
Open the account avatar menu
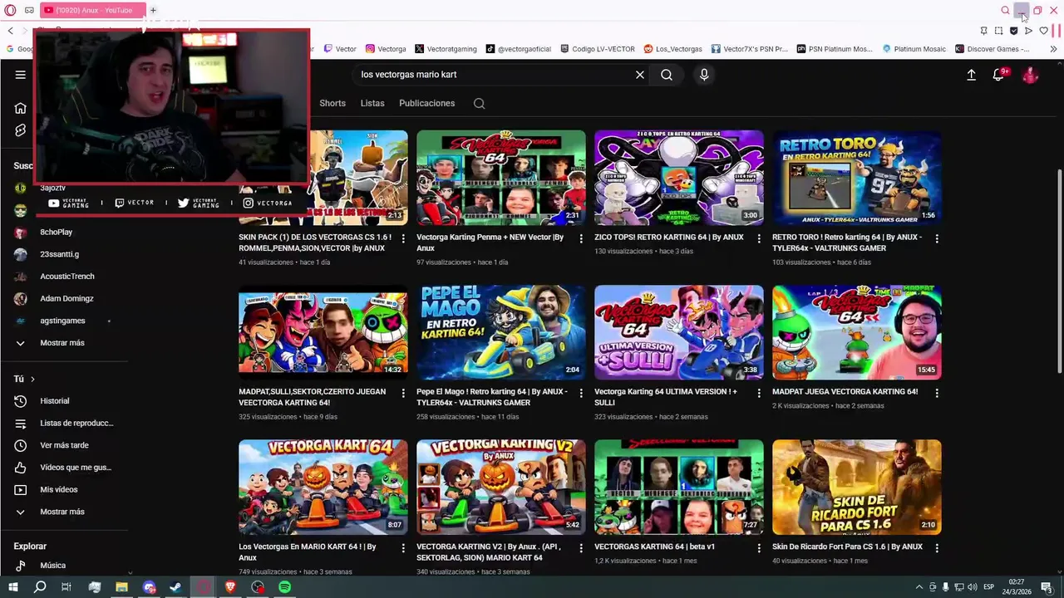coord(1030,75)
